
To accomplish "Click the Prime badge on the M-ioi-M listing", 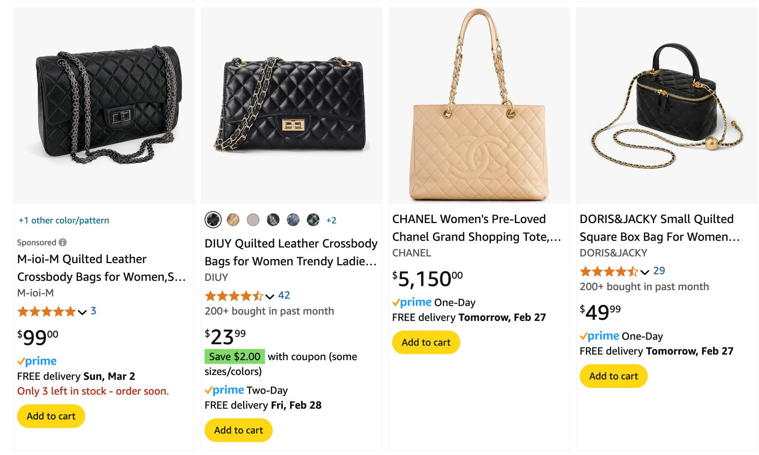I will coord(37,361).
